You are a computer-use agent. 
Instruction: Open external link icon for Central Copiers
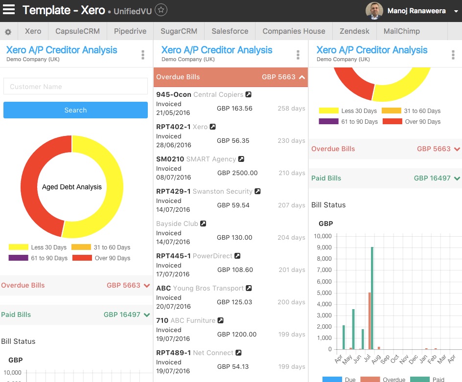click(x=249, y=94)
